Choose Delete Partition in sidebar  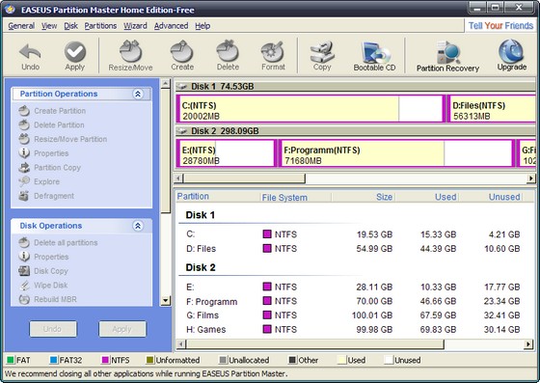click(x=51, y=125)
